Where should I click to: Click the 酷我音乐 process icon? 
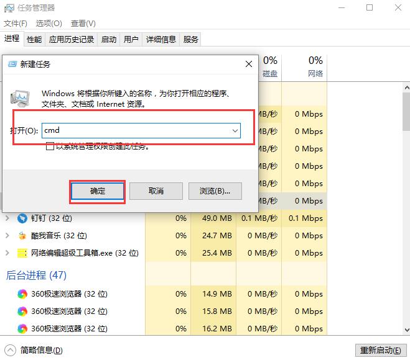click(22, 235)
